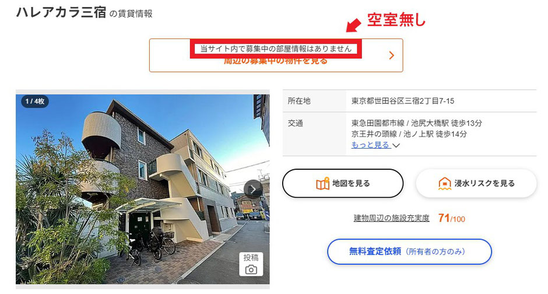
Task: Click the building exterior photo
Action: (x=143, y=189)
